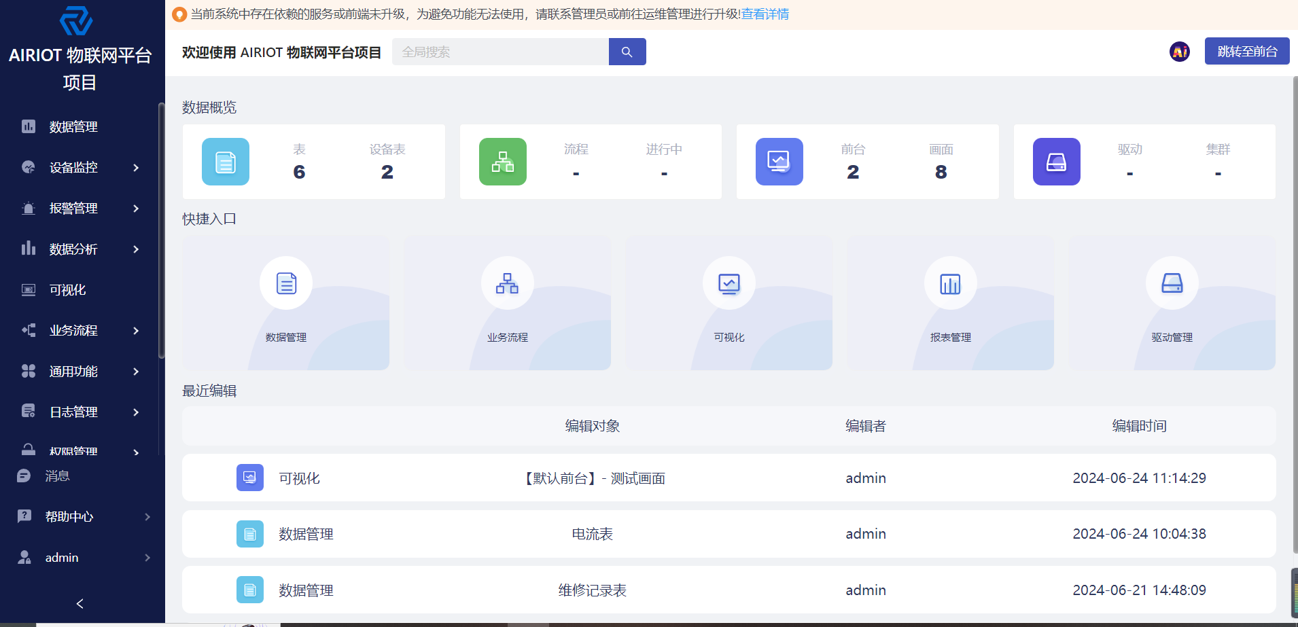Click the 业务流程 sidebar icon

[29, 330]
